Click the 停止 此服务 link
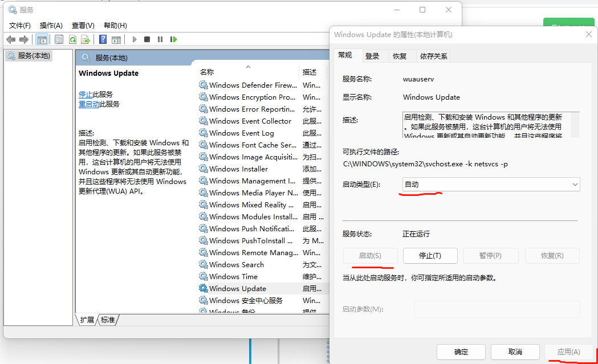The image size is (598, 364). pos(86,94)
